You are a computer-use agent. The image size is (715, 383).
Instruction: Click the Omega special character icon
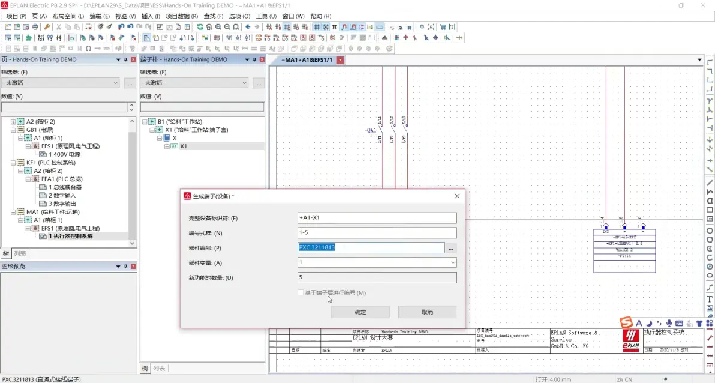coord(88,49)
